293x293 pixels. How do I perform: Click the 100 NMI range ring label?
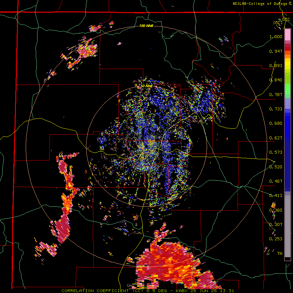coord(146,26)
